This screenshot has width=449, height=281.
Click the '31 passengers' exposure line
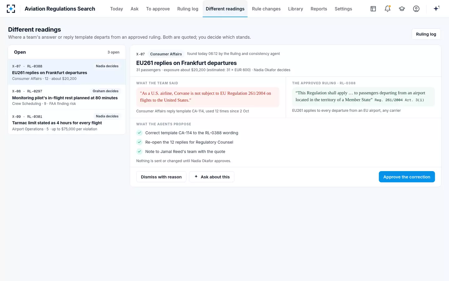coord(213,70)
